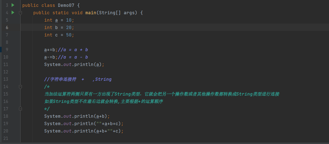Click variable a in its declaration
This screenshot has height=144, width=329.
pos(57,20)
